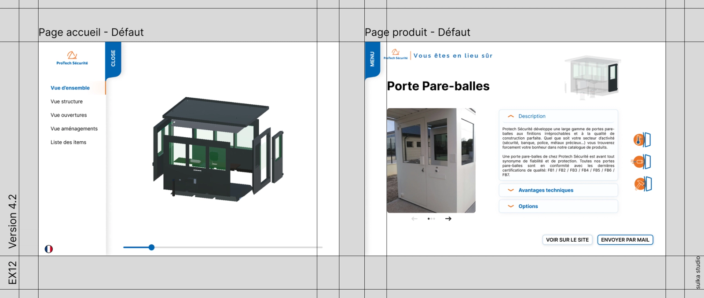This screenshot has height=298, width=704.
Task: Click the ENVOYER PAR MAIL button
Action: point(625,240)
